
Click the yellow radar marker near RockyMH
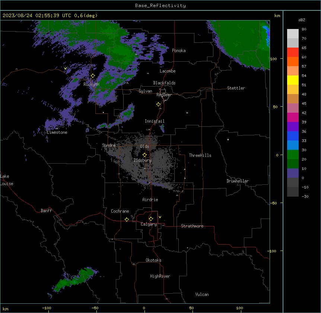click(x=93, y=76)
